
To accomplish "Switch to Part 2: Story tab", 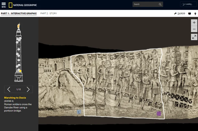I will (x=49, y=13).
